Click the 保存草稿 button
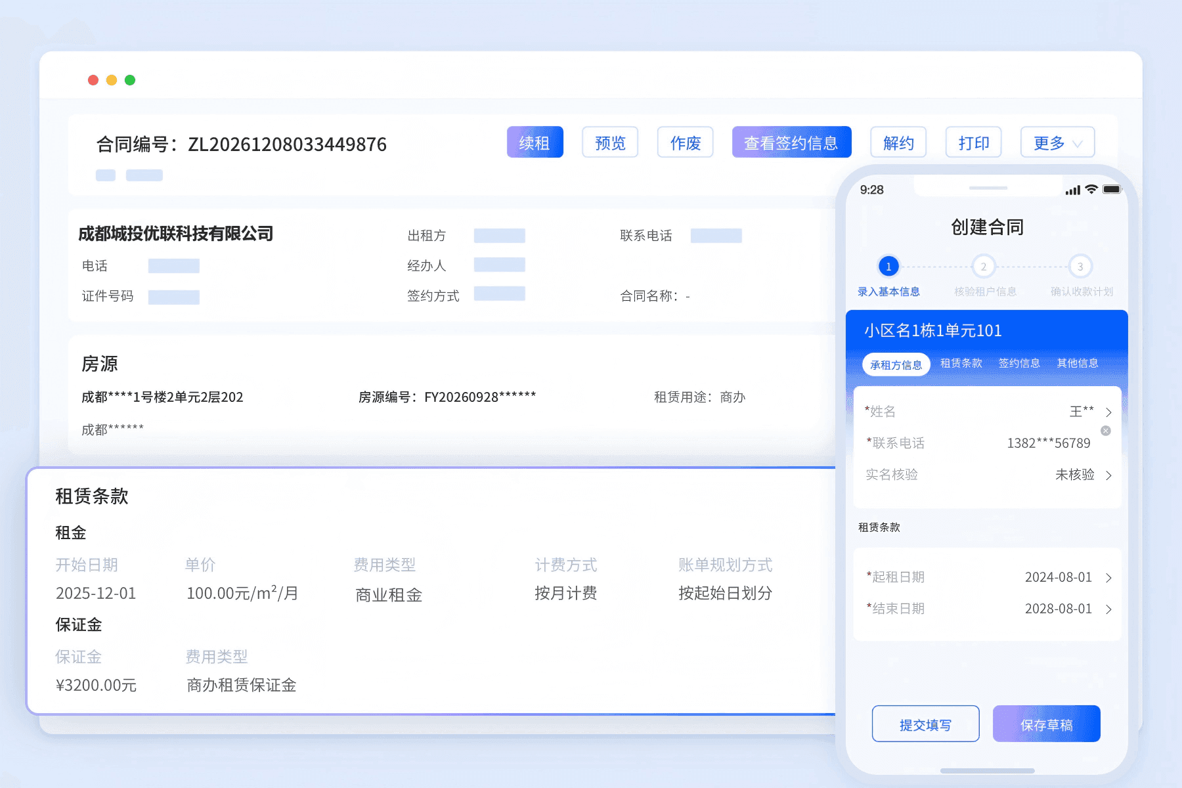Image resolution: width=1182 pixels, height=788 pixels. (x=1046, y=724)
